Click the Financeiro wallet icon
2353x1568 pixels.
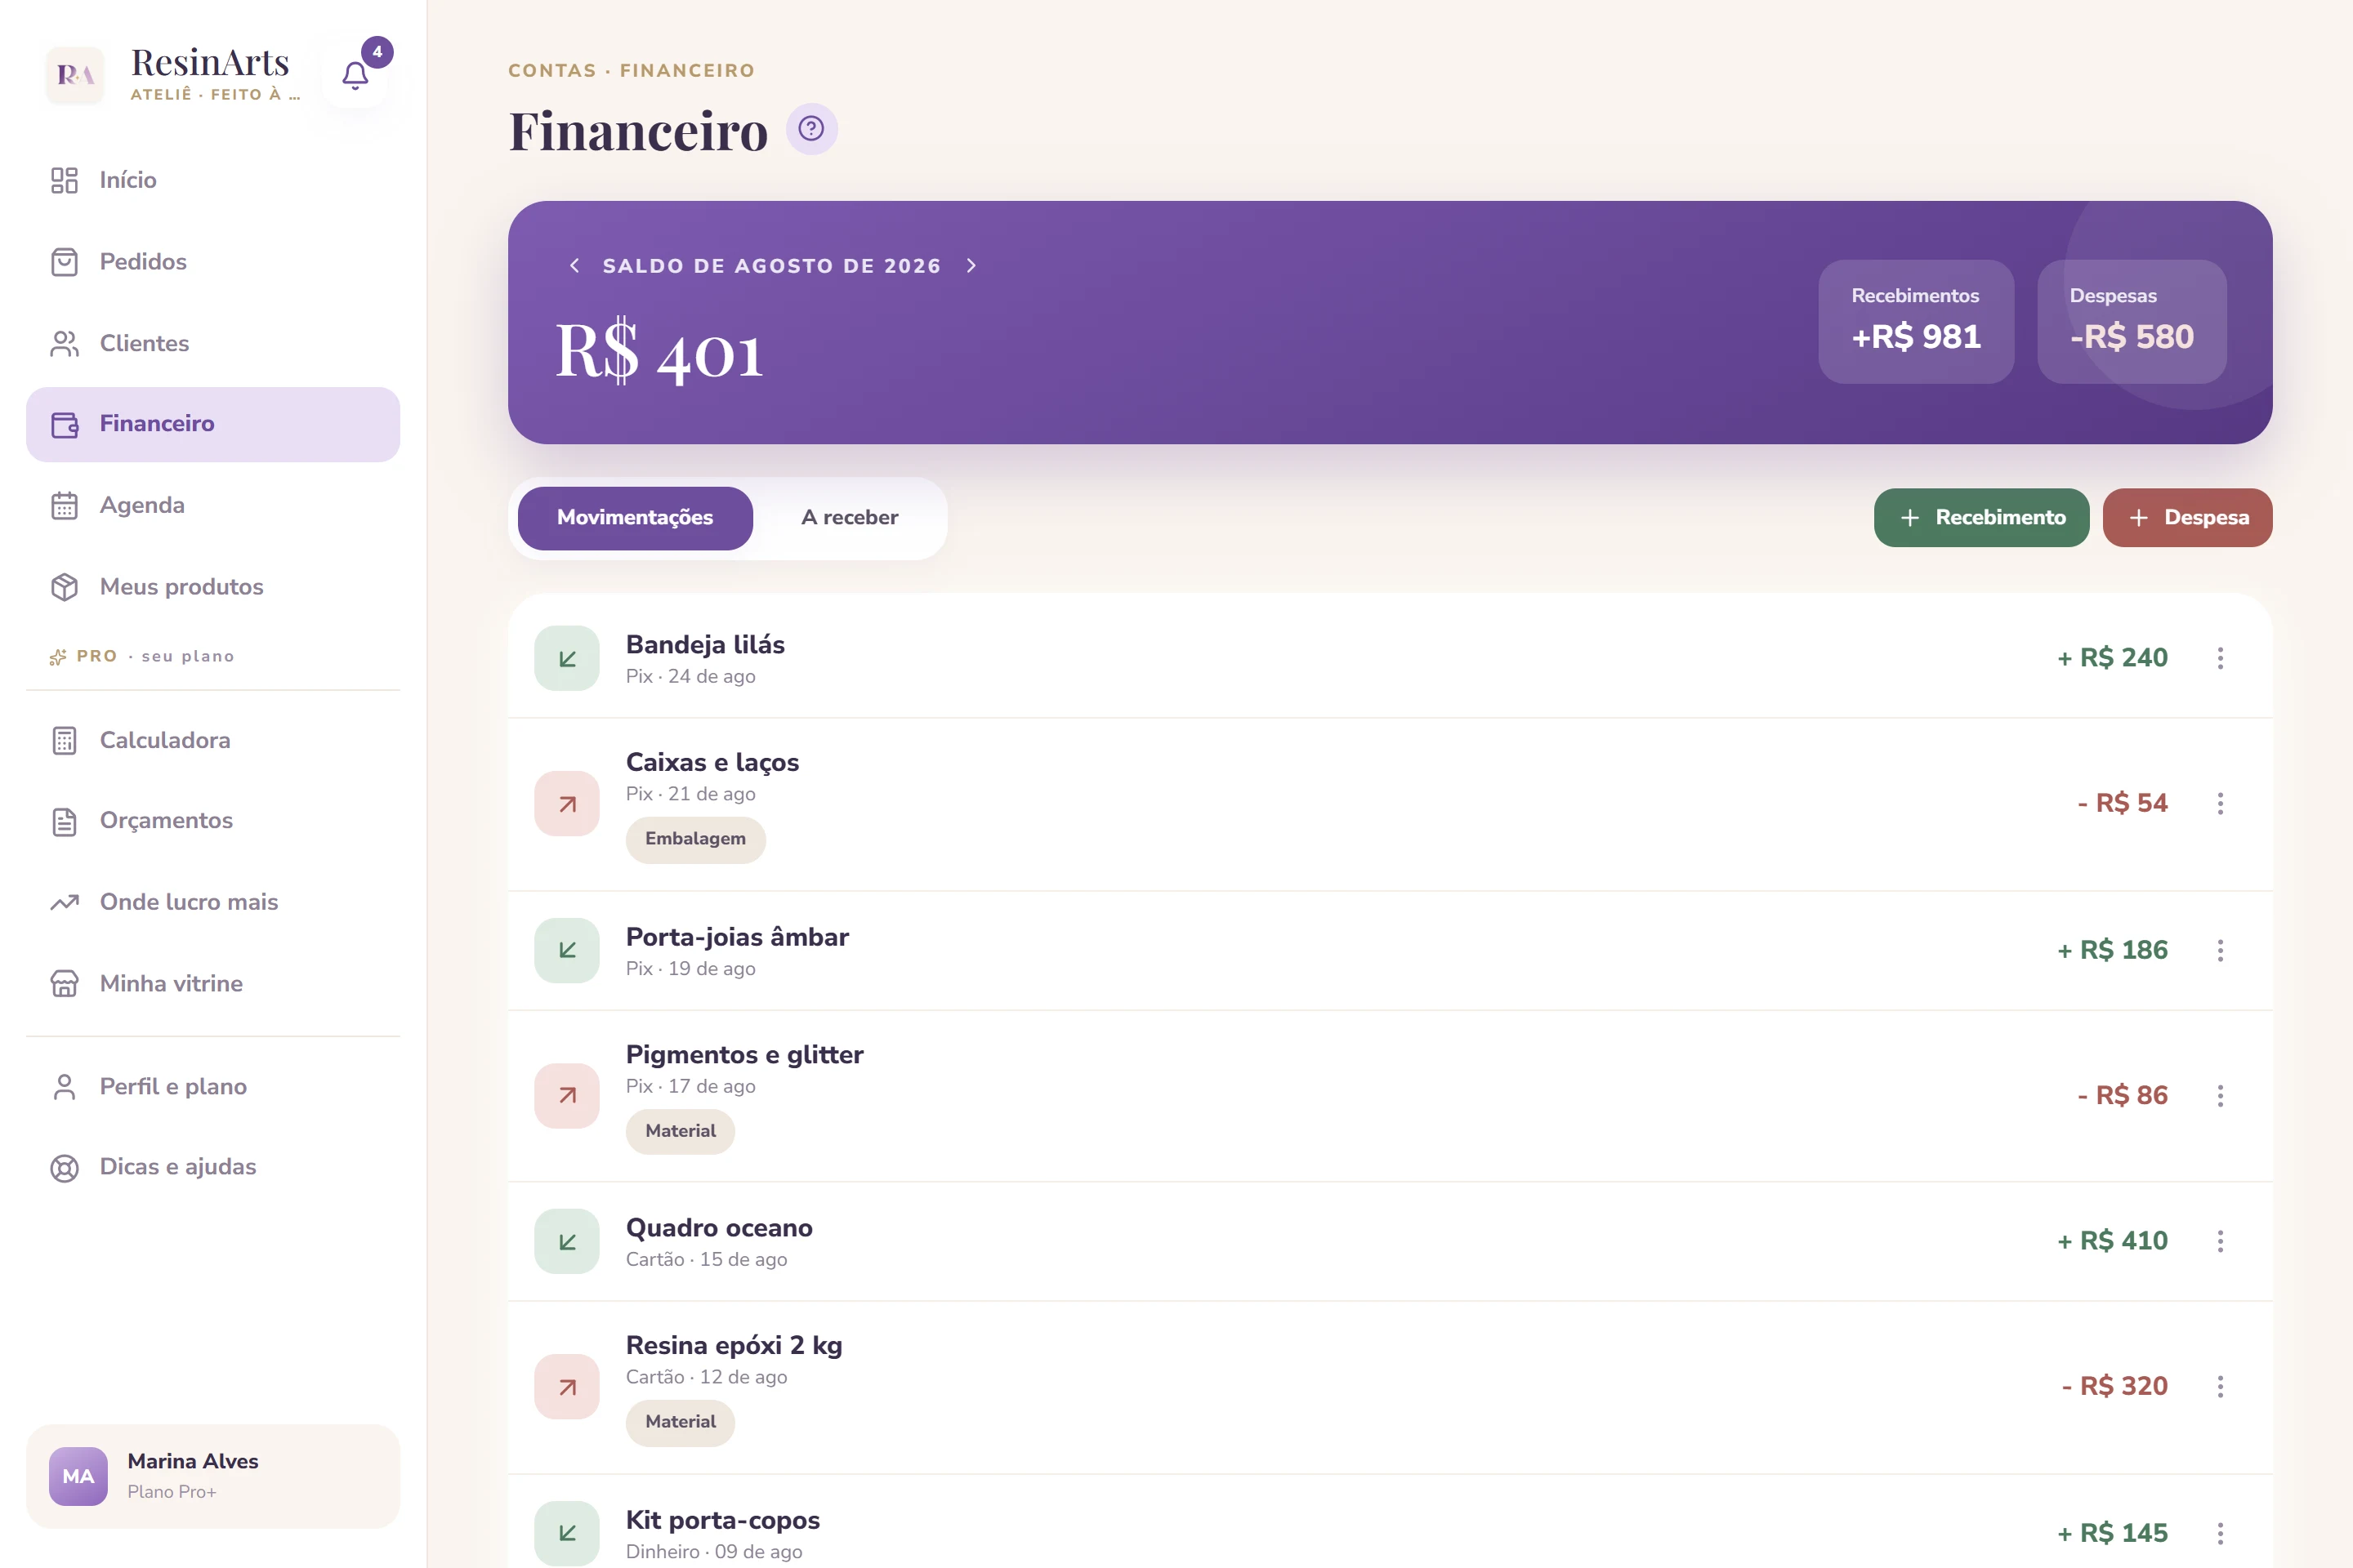pos(64,424)
